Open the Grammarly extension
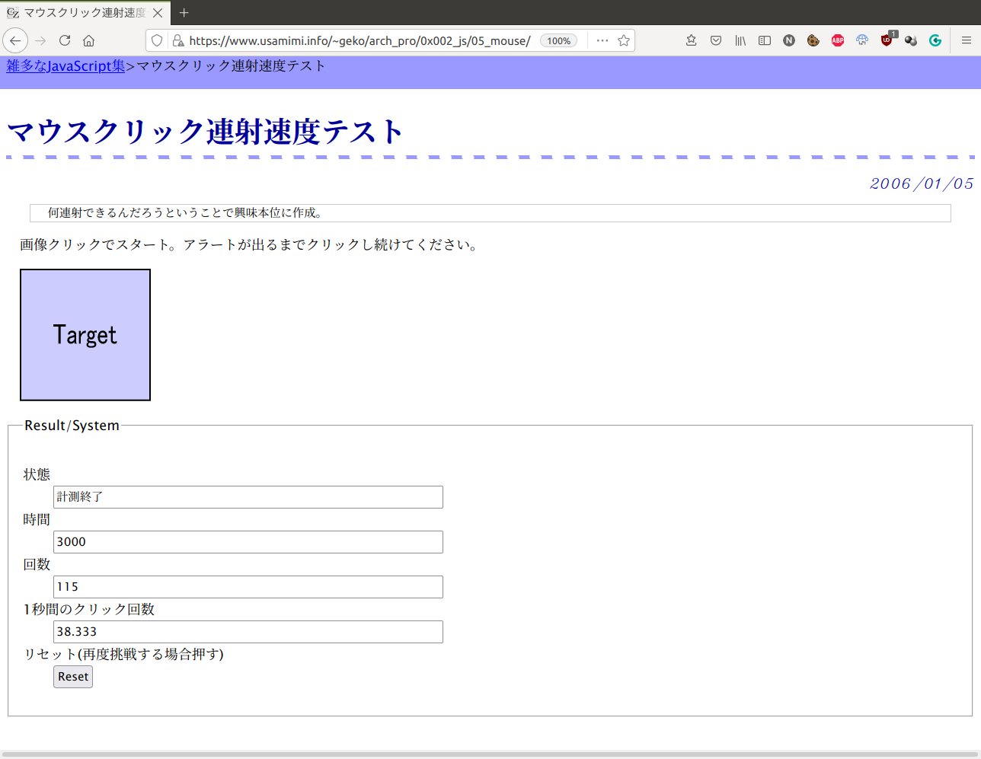981x759 pixels. tap(935, 40)
